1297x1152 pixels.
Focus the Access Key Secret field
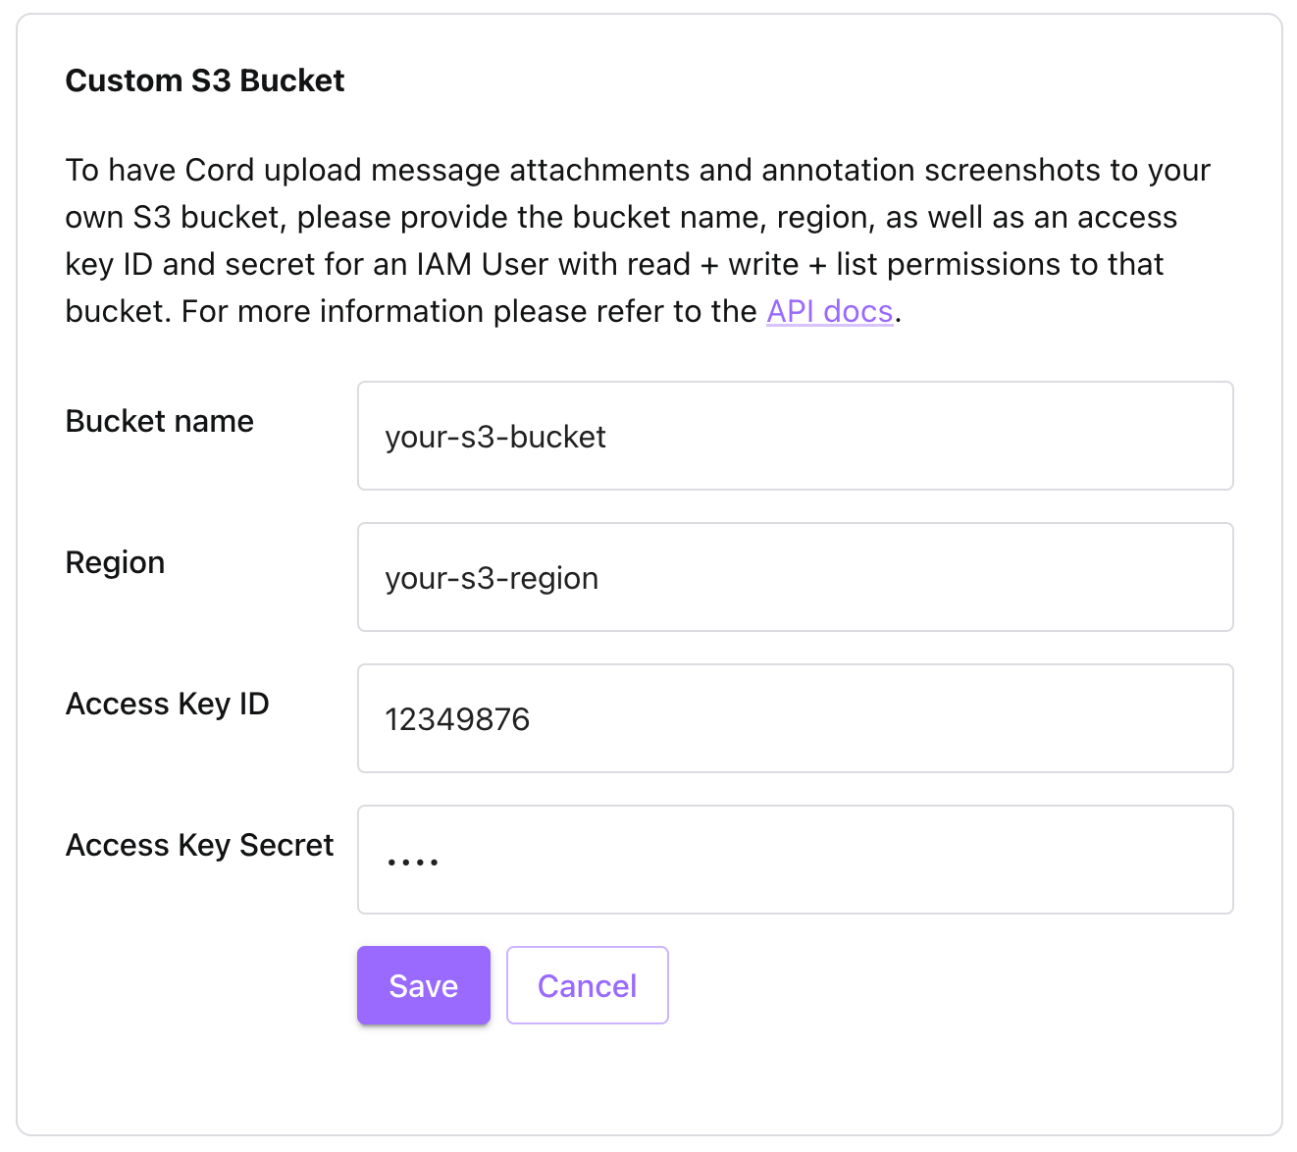795,860
